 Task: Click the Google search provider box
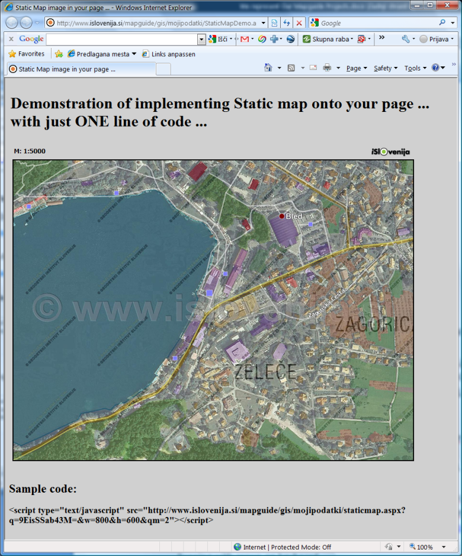click(x=373, y=23)
